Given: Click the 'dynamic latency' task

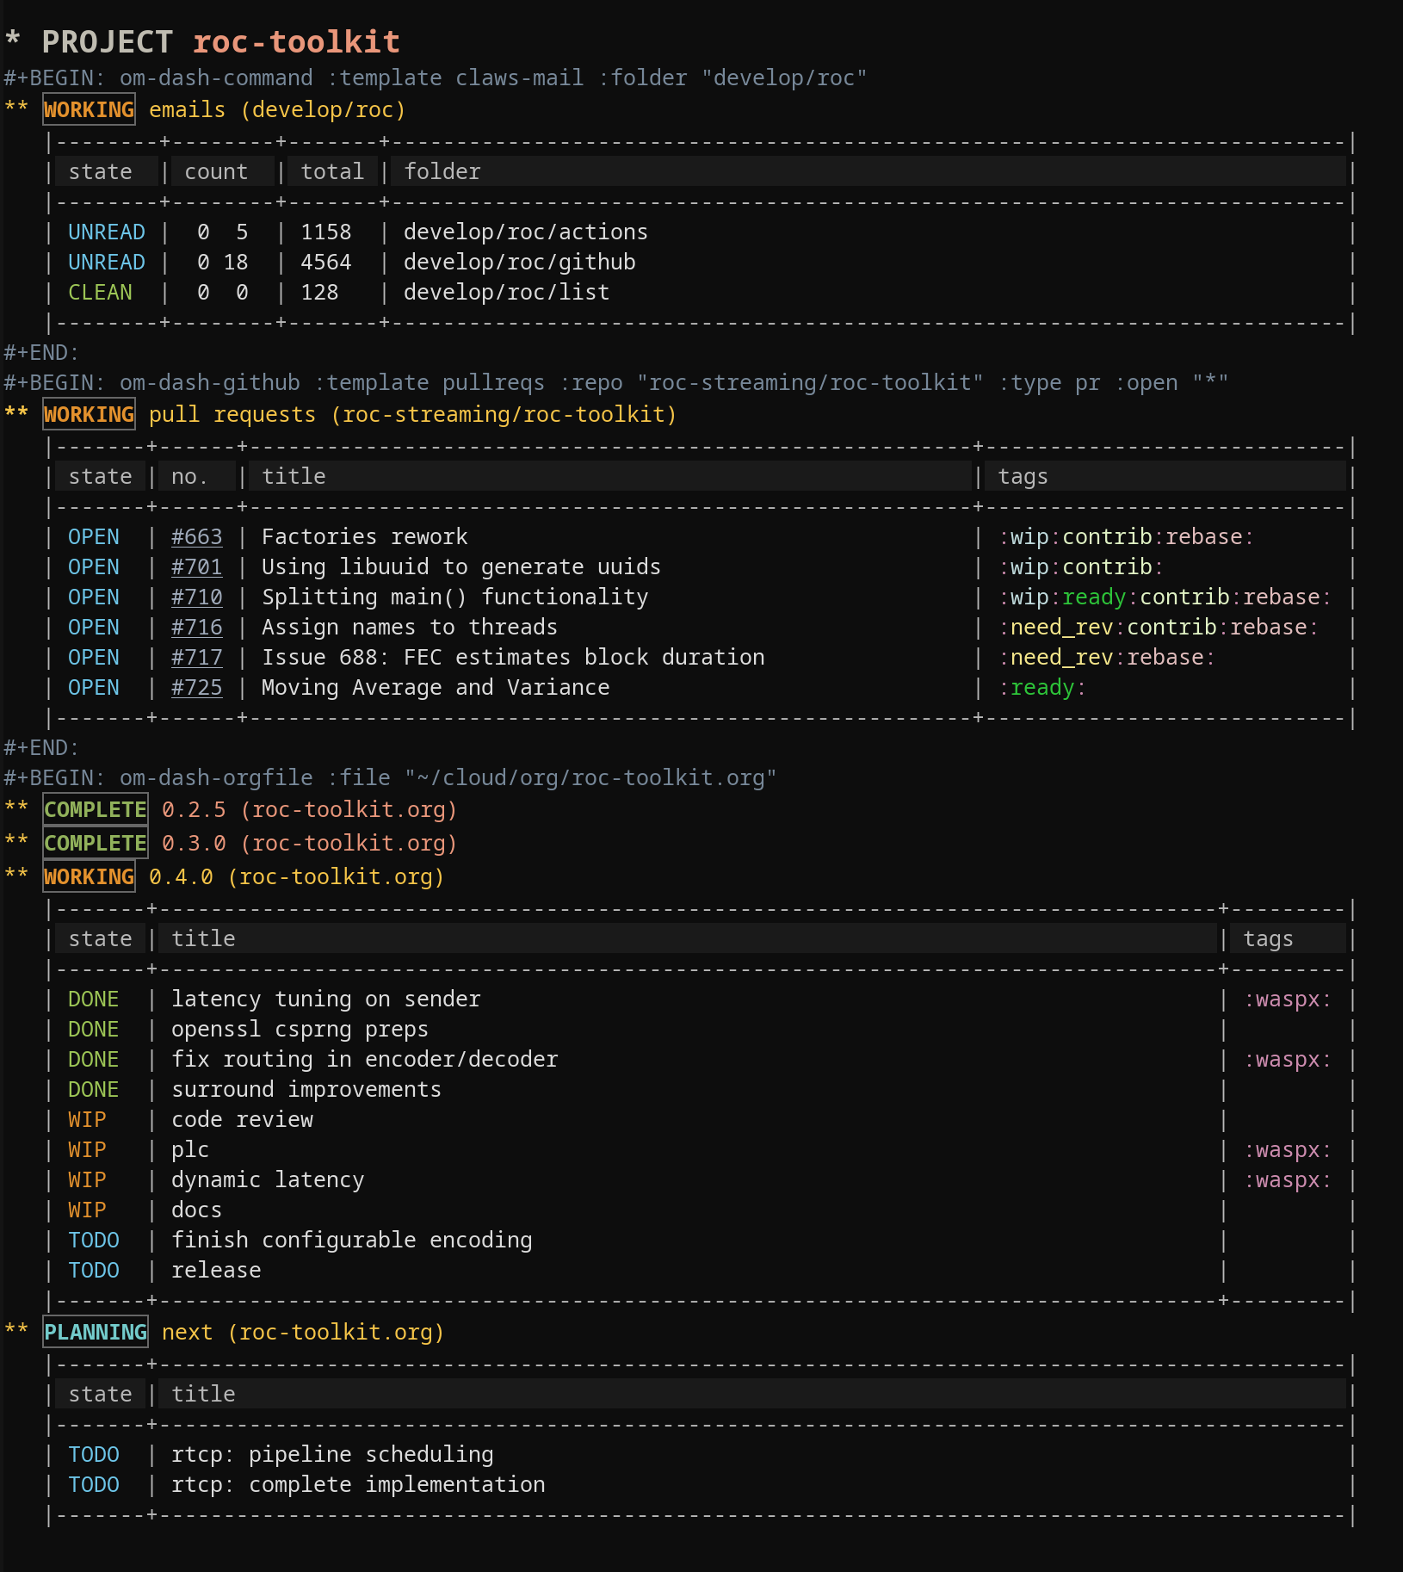Looking at the screenshot, I should click(x=268, y=1180).
